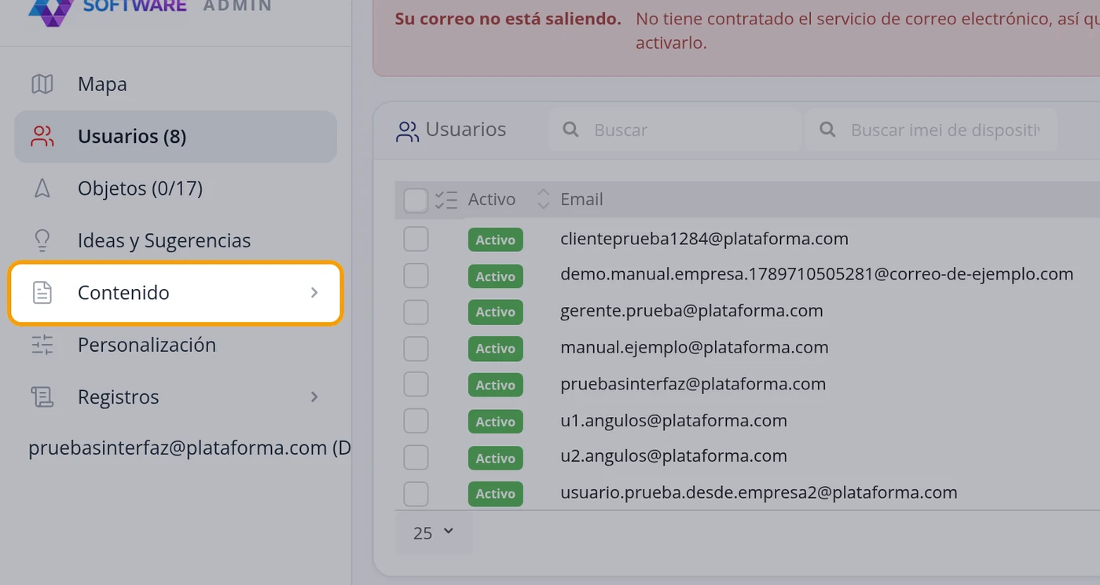Check the usuario.prueba.desde.empresa2 row checkbox
This screenshot has width=1100, height=585.
416,494
